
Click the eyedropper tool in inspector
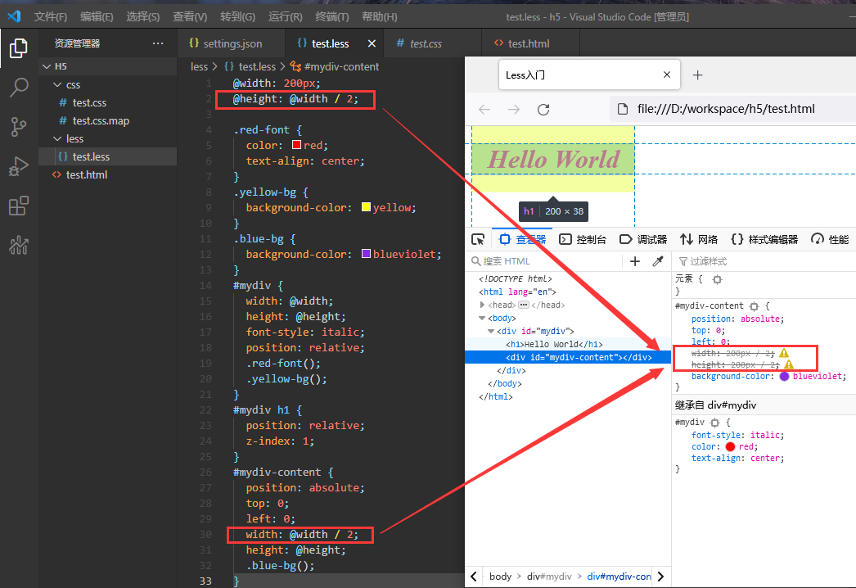point(658,261)
